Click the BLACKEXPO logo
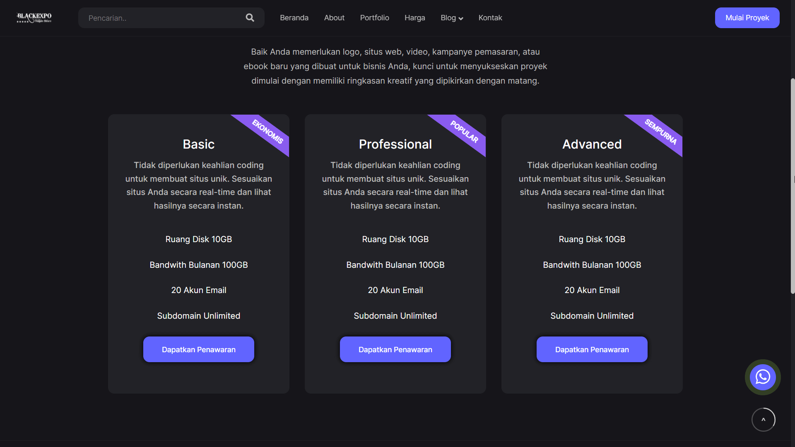The image size is (795, 447). pyautogui.click(x=34, y=17)
